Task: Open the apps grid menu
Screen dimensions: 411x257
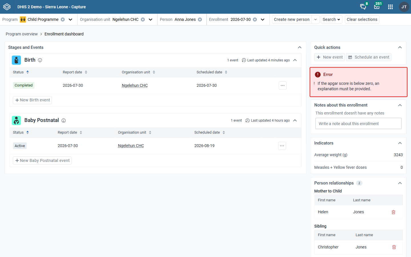Action: point(390,7)
